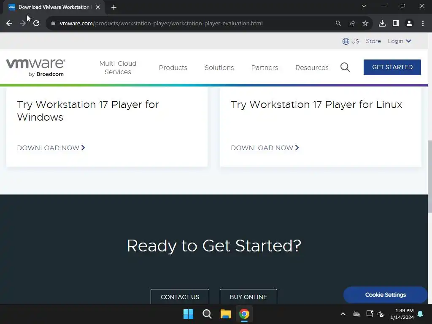Close the Download VMware Workstation tab
This screenshot has height=324, width=432.
point(98,7)
